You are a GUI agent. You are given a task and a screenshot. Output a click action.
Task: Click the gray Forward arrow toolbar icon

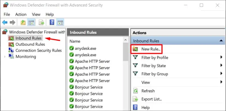tap(13, 23)
